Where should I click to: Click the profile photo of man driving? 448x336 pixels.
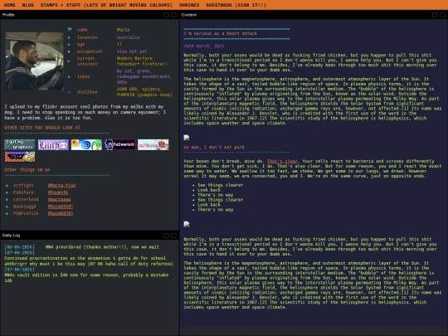click(34, 61)
